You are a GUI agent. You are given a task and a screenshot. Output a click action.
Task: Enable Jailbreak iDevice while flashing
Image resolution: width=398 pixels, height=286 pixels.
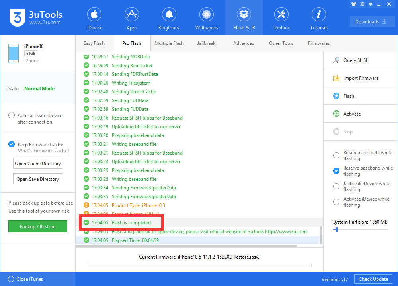click(336, 186)
